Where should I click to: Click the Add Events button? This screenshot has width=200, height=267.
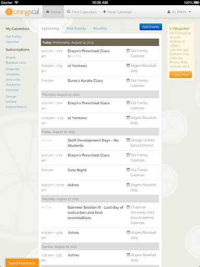pos(151,27)
